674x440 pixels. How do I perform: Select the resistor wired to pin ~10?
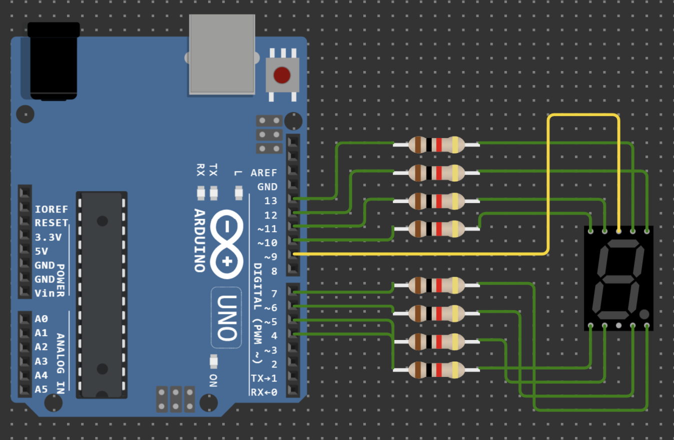point(436,229)
